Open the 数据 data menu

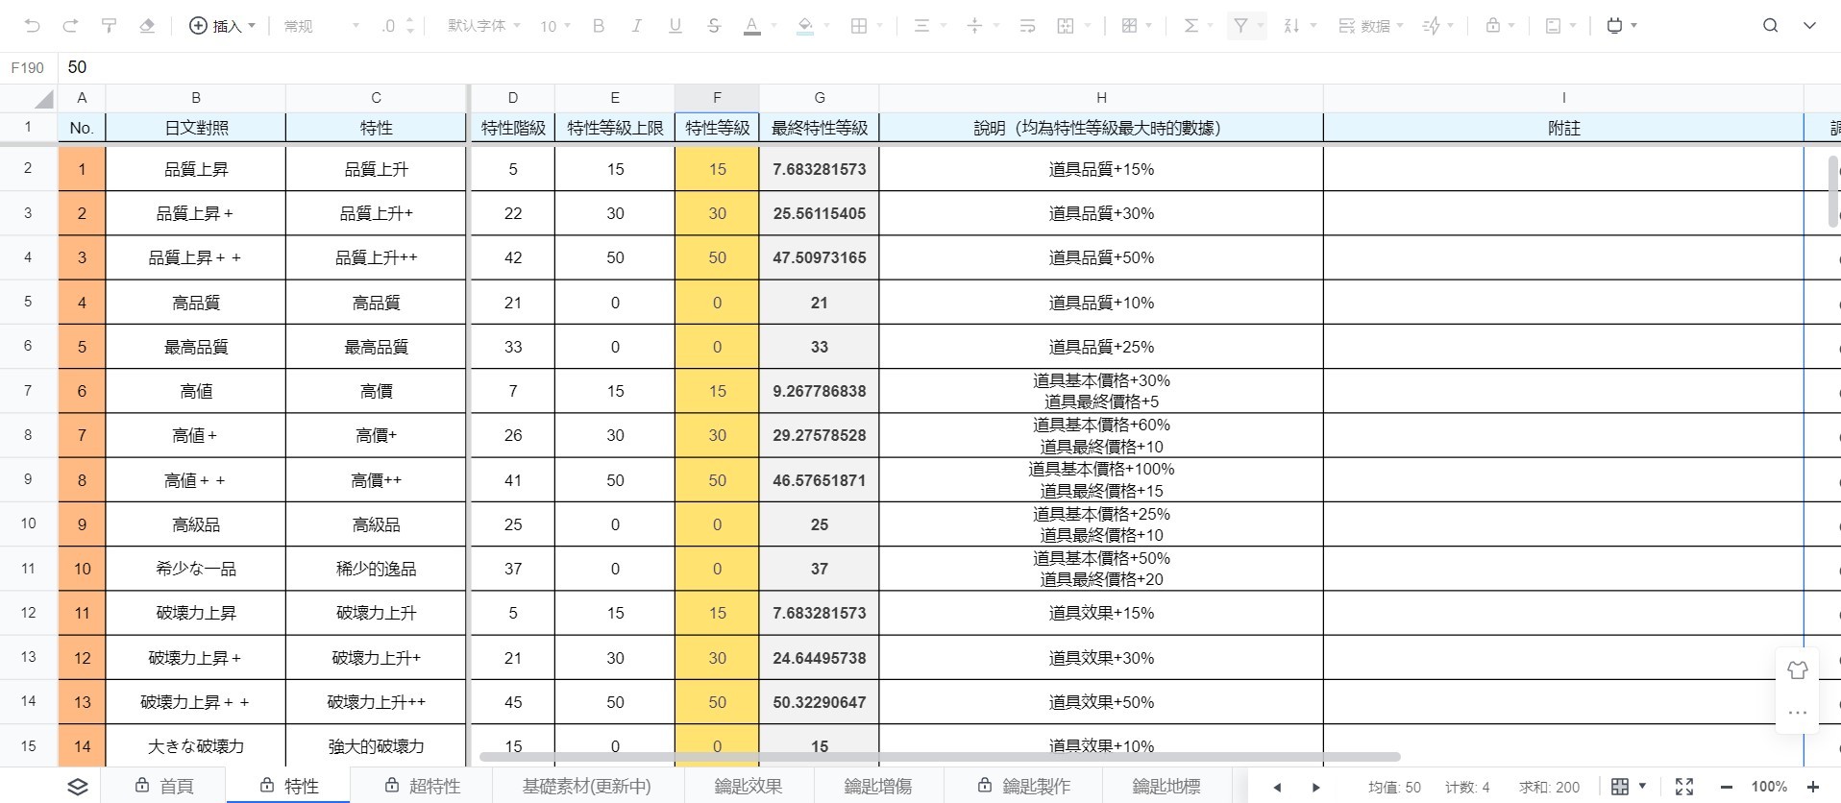1371,26
